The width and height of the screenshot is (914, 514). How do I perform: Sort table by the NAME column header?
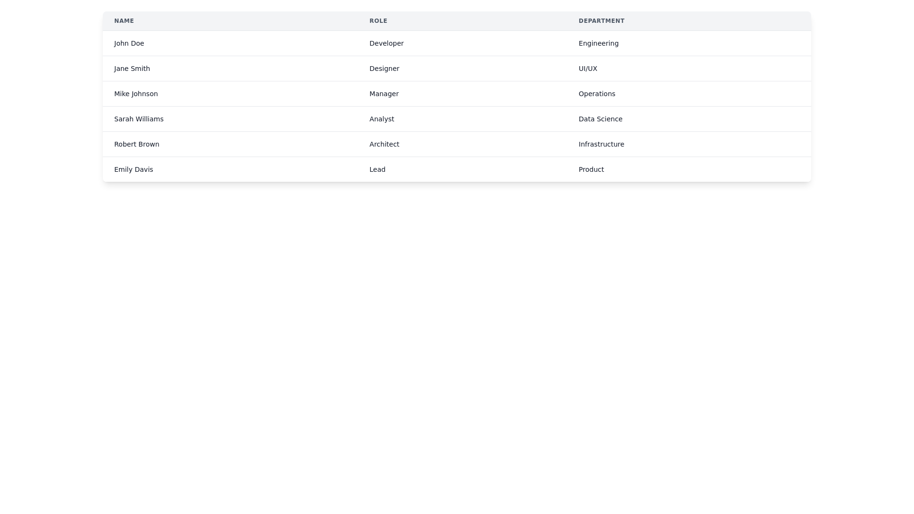124,21
